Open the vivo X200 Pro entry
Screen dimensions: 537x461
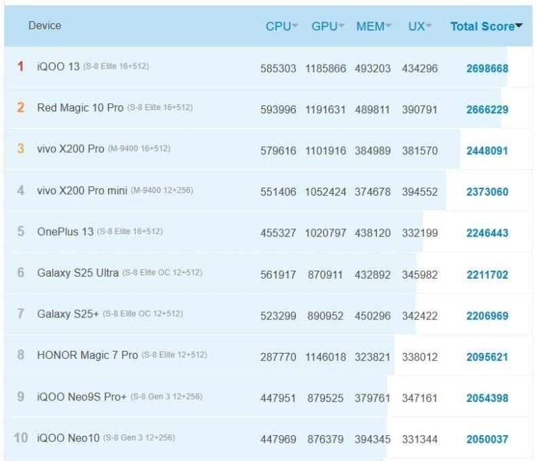pos(71,149)
